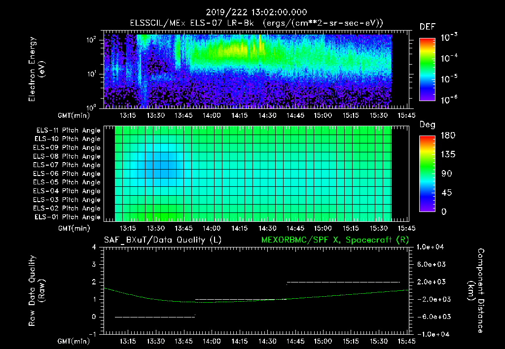
Task: Select the ELS-01 Pitch Angle row label
Action: click(x=68, y=217)
